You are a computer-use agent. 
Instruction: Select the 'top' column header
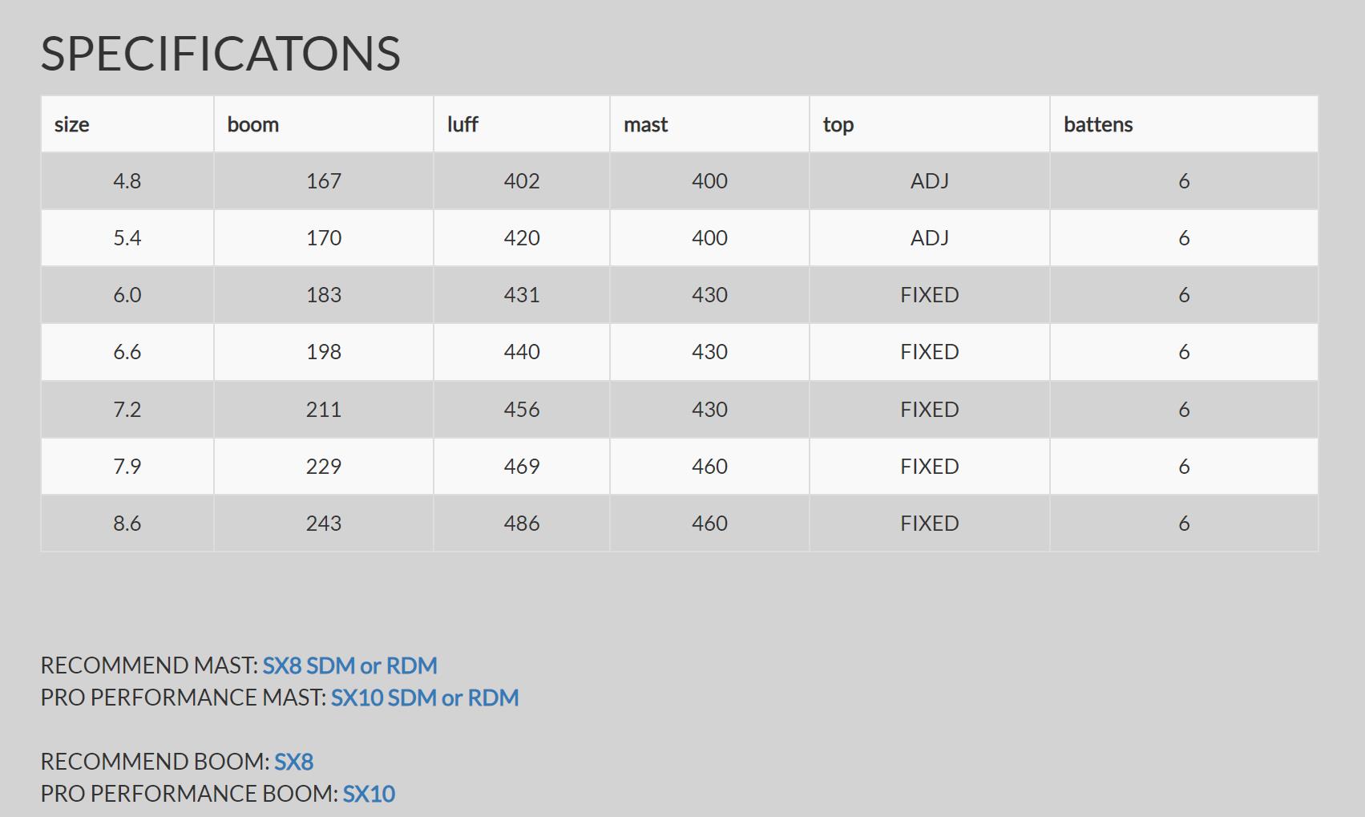click(x=930, y=124)
